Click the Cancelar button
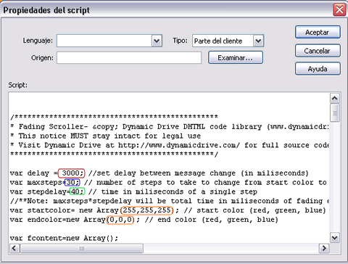 point(318,51)
